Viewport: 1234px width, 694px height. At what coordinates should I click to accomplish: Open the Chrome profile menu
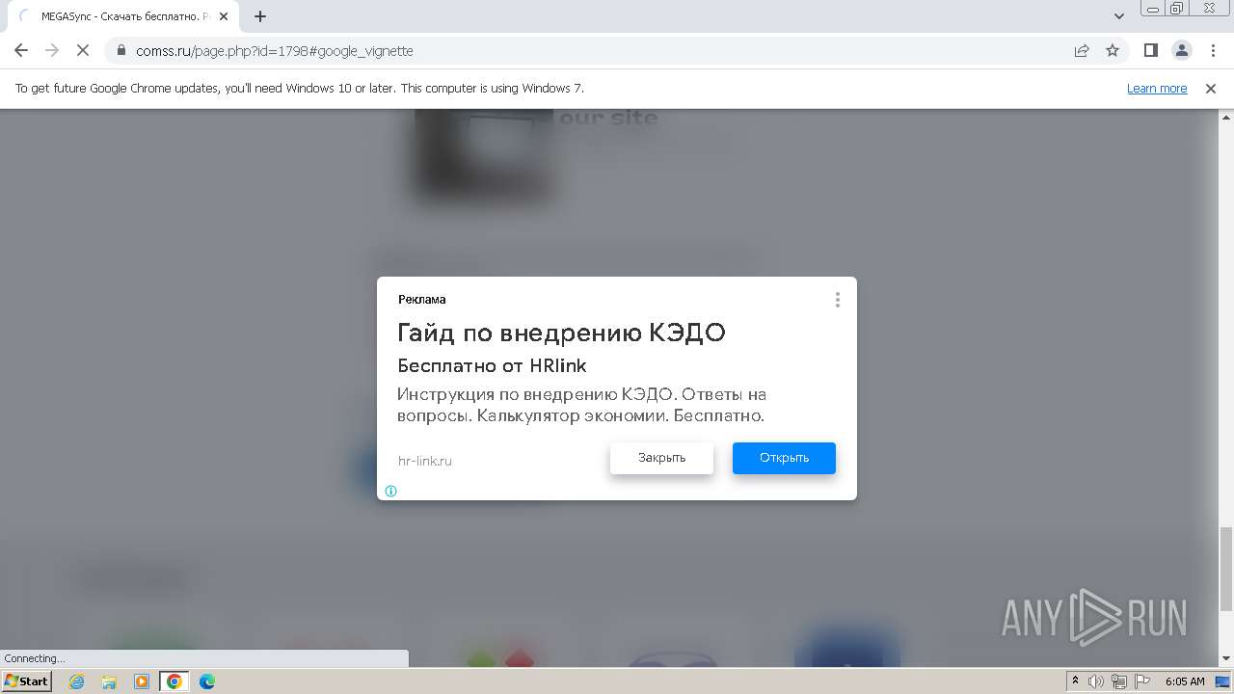click(x=1182, y=51)
